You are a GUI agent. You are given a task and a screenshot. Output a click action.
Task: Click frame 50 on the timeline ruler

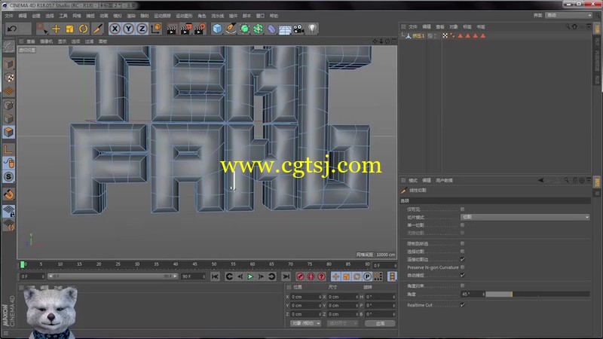pos(214,264)
